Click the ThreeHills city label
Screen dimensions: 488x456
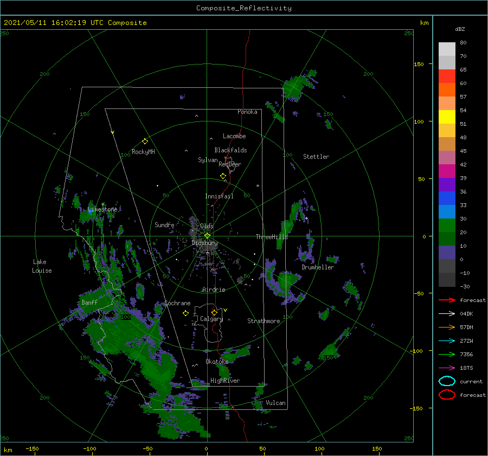point(272,237)
